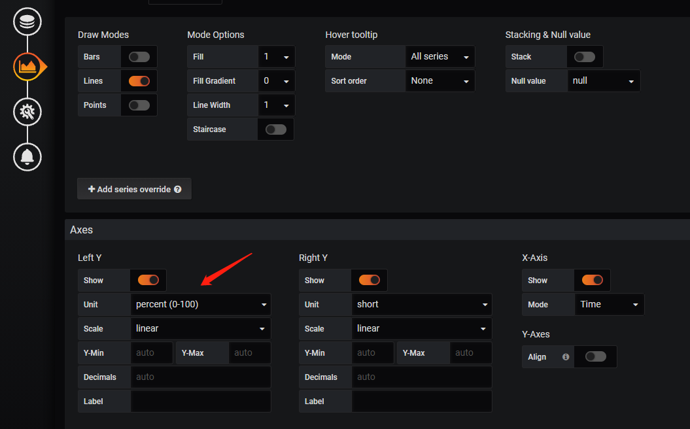Open the Alert bell icon tab
Image resolution: width=690 pixels, height=429 pixels.
tap(27, 157)
